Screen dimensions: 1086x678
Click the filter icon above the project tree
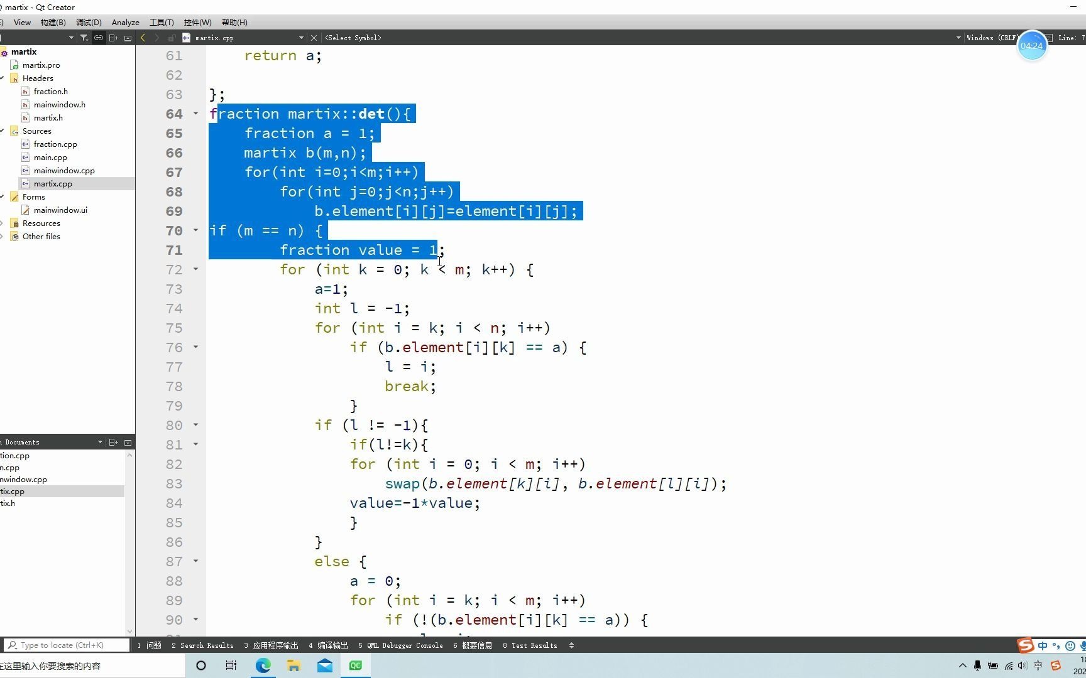[x=84, y=38]
